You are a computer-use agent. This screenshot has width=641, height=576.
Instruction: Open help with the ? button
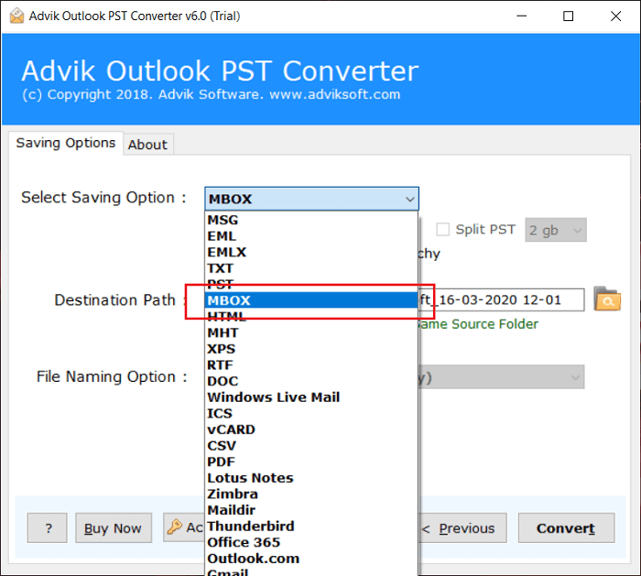pos(47,528)
